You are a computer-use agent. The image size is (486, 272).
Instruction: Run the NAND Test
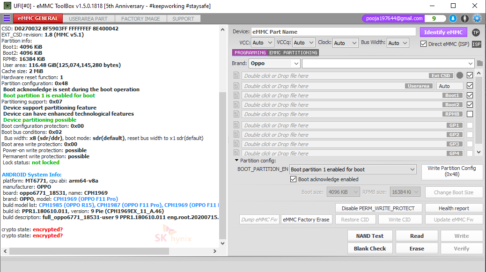(x=370, y=236)
